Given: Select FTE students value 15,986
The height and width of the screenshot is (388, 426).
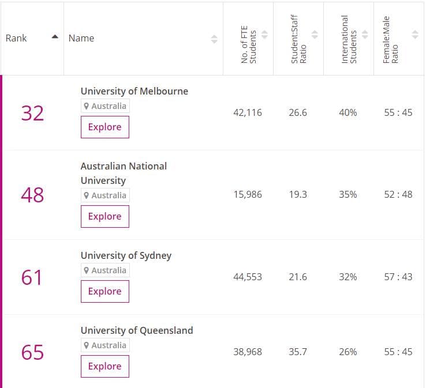Looking at the screenshot, I should 248,194.
